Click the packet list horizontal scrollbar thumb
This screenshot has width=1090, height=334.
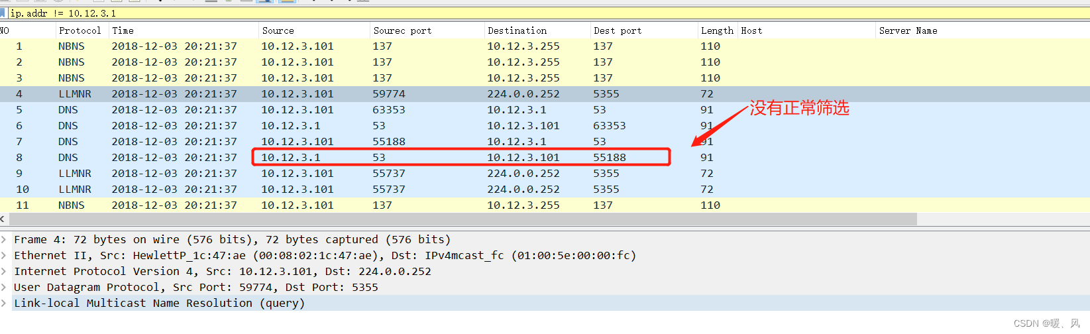click(462, 219)
